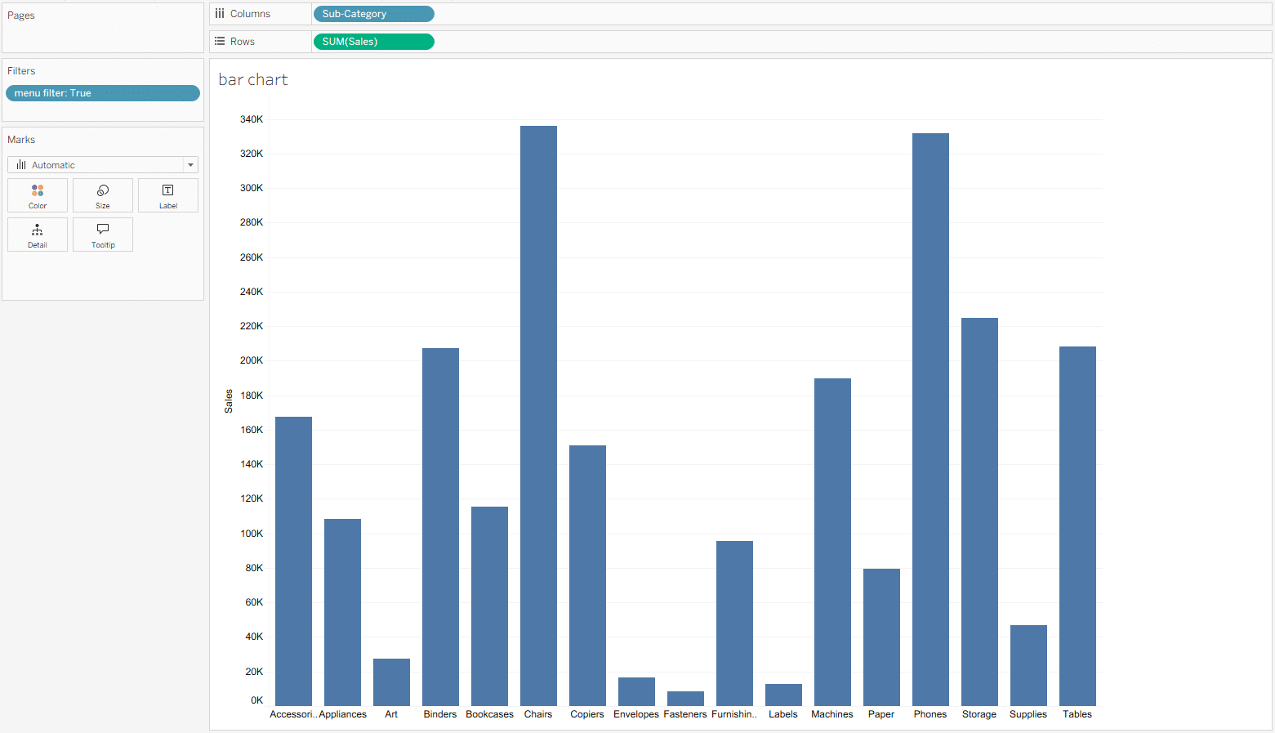The image size is (1275, 733).
Task: Click the menu filter: True pill
Action: pos(103,93)
